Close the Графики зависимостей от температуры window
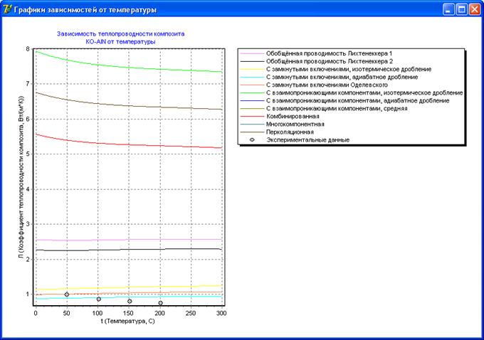Viewport: 484px width, 340px height. tap(475, 9)
